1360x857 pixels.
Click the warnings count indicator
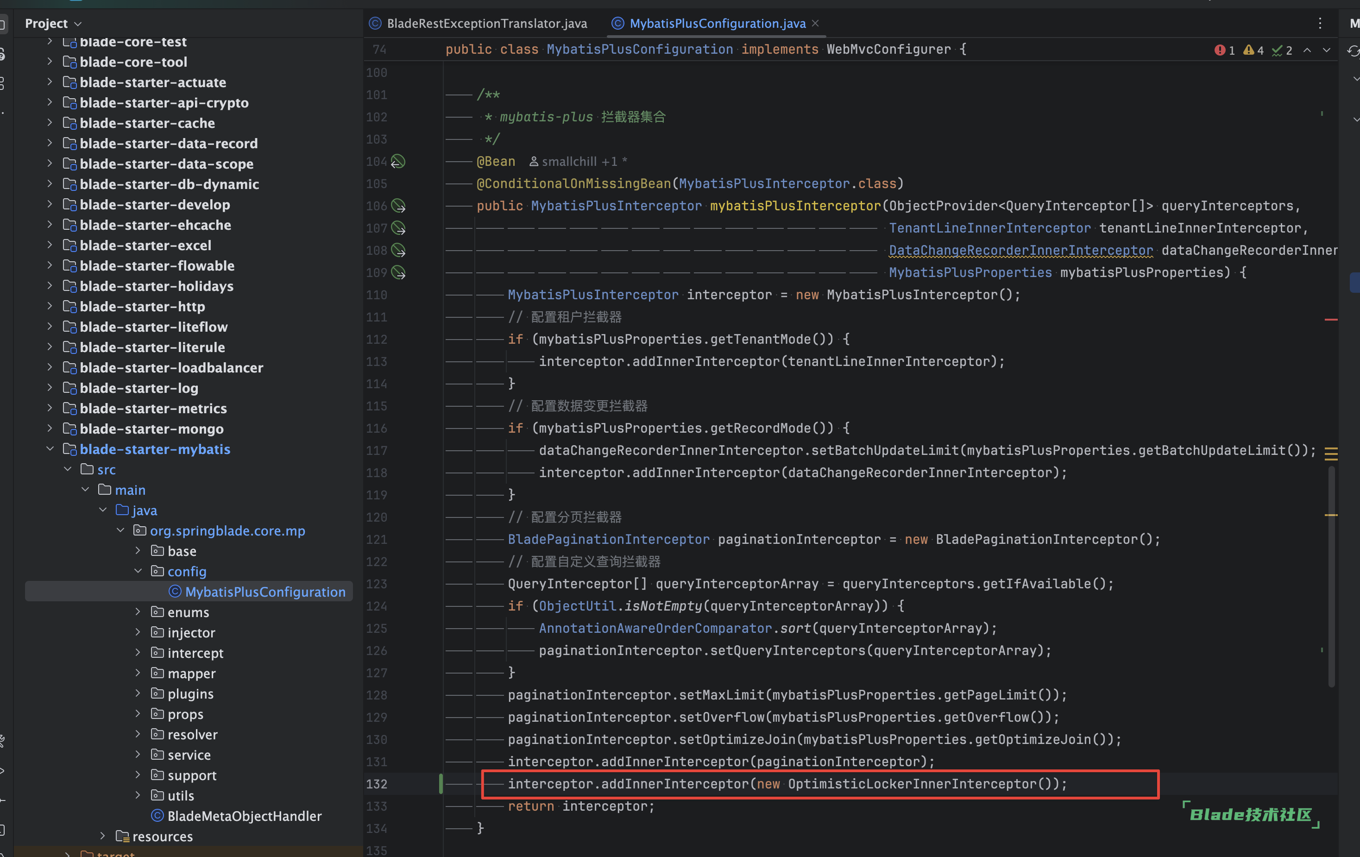click(x=1253, y=50)
